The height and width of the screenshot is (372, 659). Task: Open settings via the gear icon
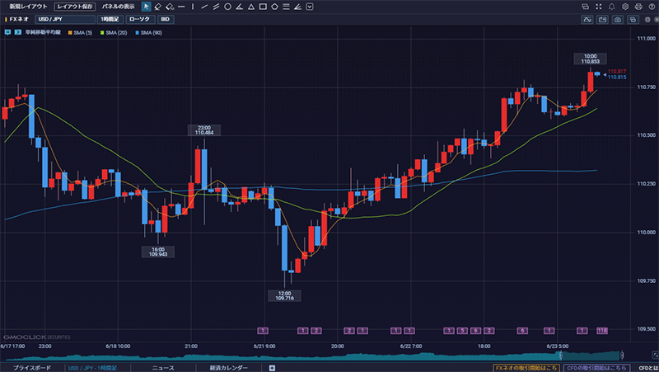(624, 6)
